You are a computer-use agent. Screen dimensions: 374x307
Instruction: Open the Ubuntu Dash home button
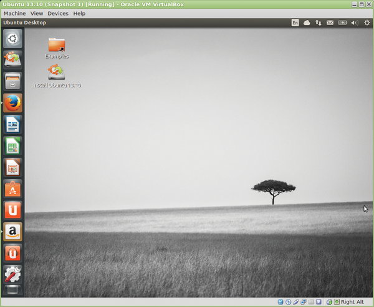point(12,39)
